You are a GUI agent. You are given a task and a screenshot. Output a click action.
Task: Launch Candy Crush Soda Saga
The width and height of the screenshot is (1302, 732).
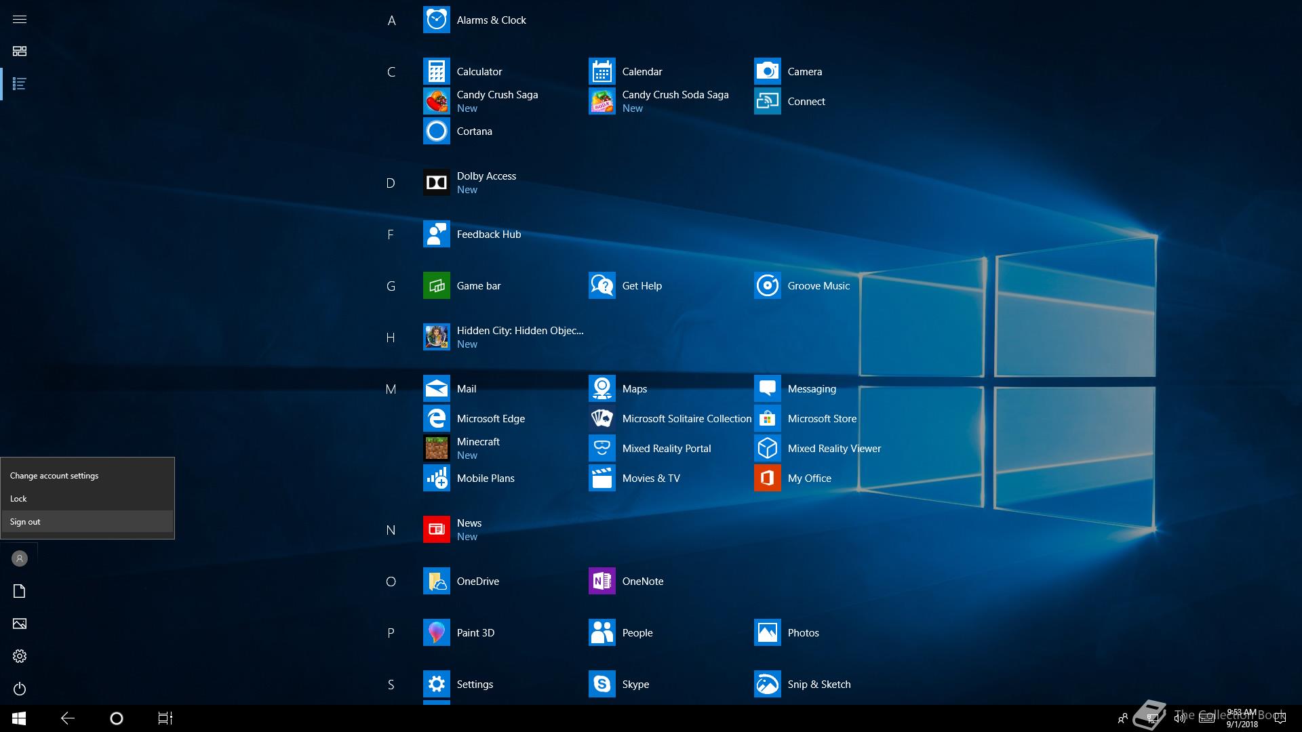click(601, 102)
